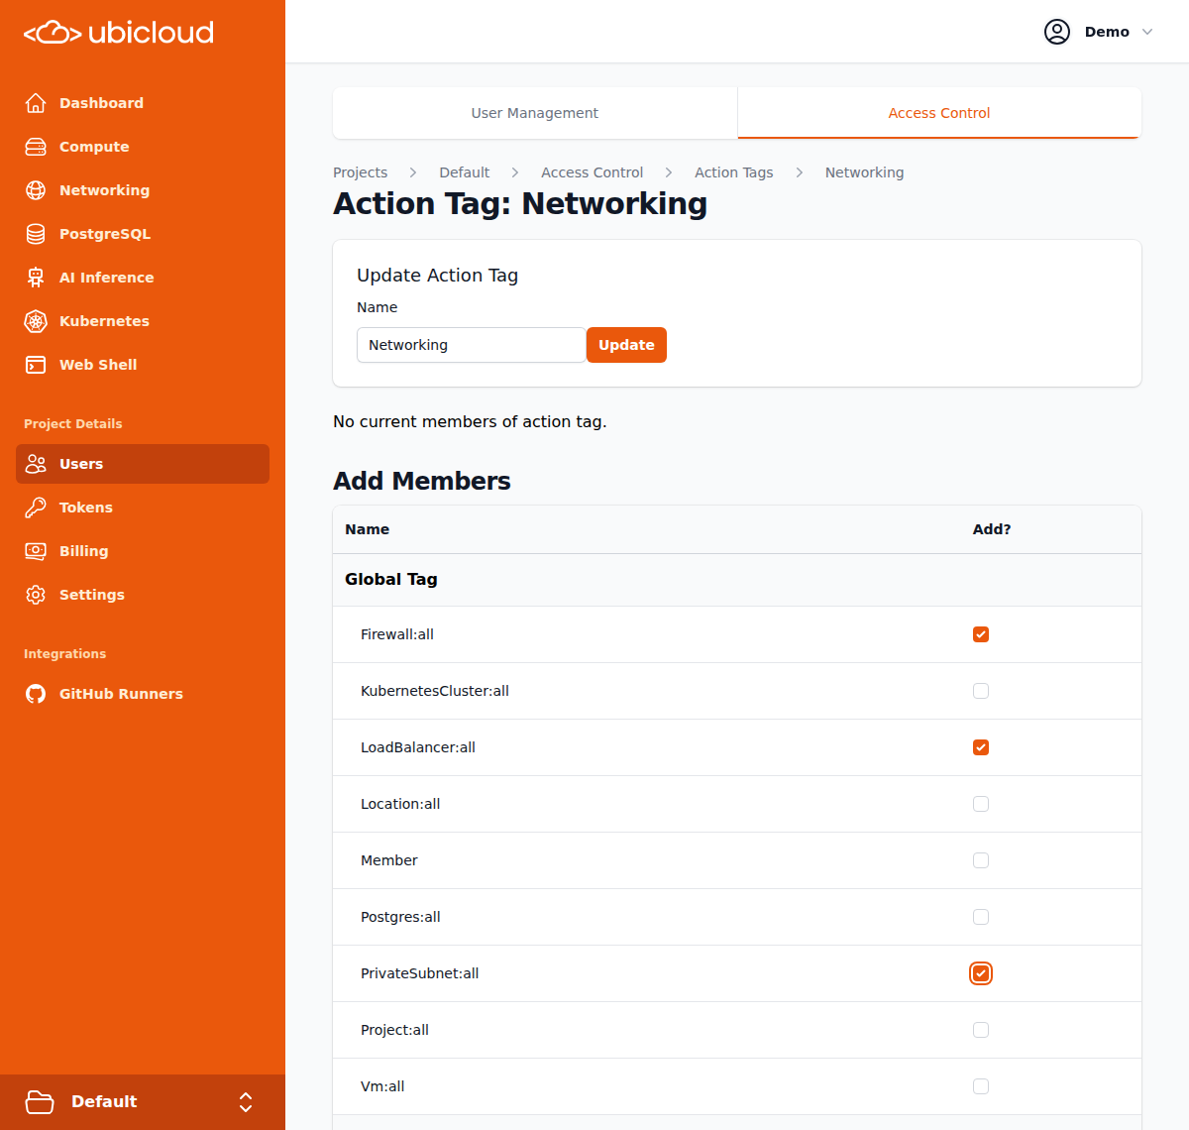The image size is (1189, 1130).
Task: Open the Demo account dropdown chevron
Action: [1147, 32]
